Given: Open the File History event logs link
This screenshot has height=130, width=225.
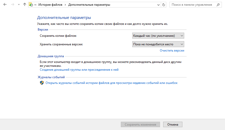Looking at the screenshot, I should pos(111,83).
